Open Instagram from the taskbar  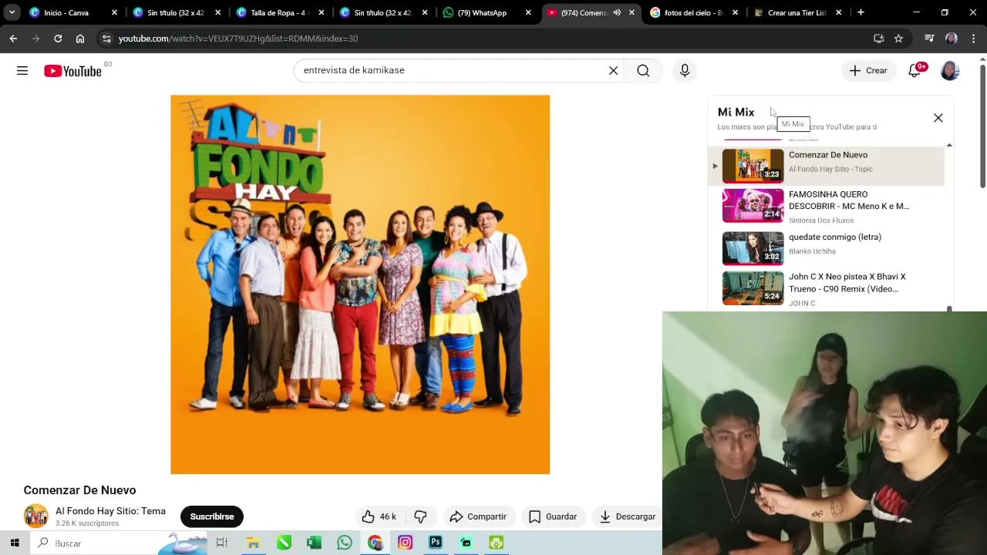[x=405, y=543]
